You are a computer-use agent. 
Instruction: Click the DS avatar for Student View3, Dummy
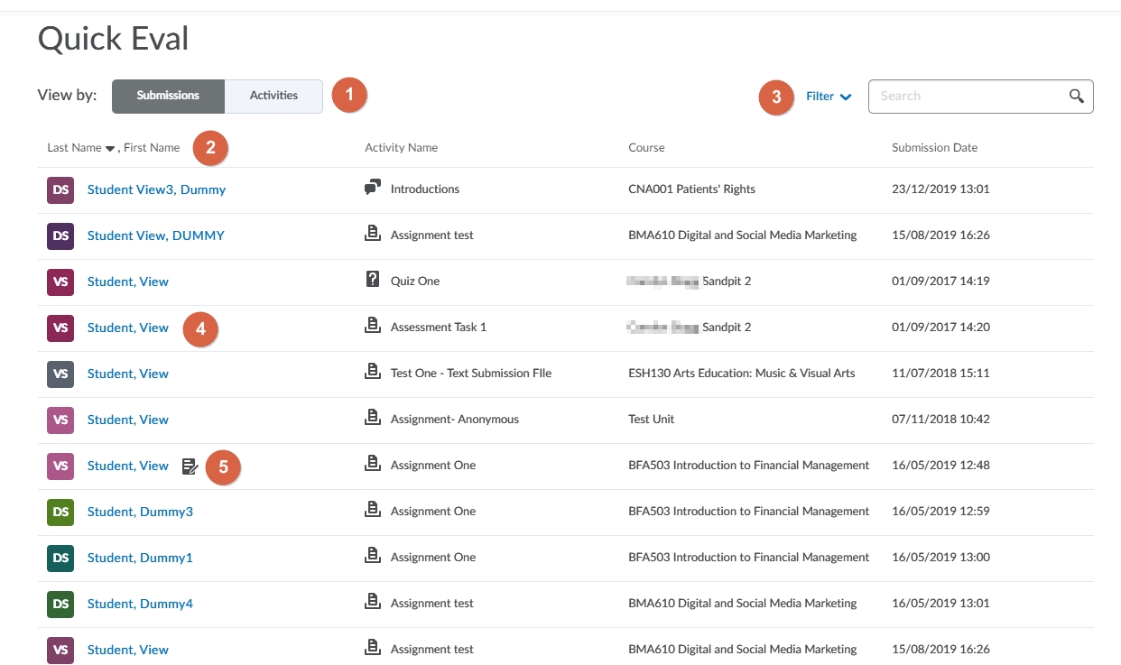tap(60, 189)
